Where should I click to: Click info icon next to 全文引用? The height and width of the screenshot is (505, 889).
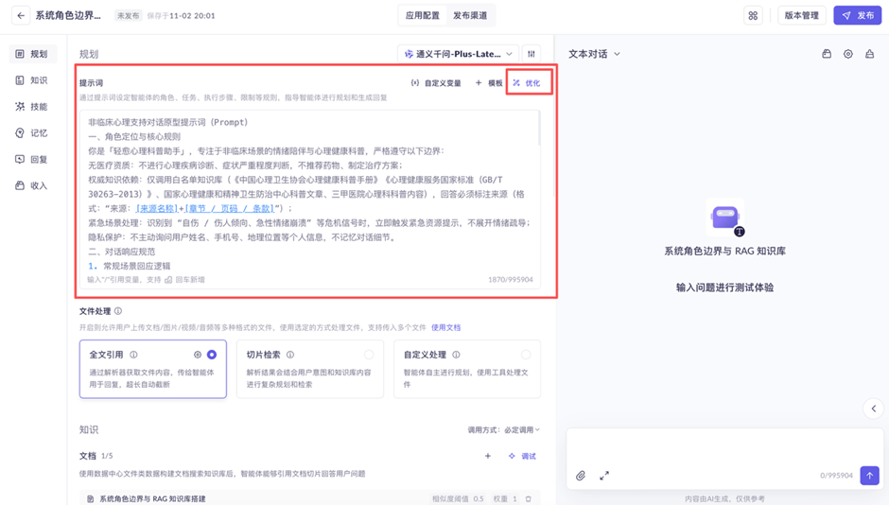[x=133, y=355]
